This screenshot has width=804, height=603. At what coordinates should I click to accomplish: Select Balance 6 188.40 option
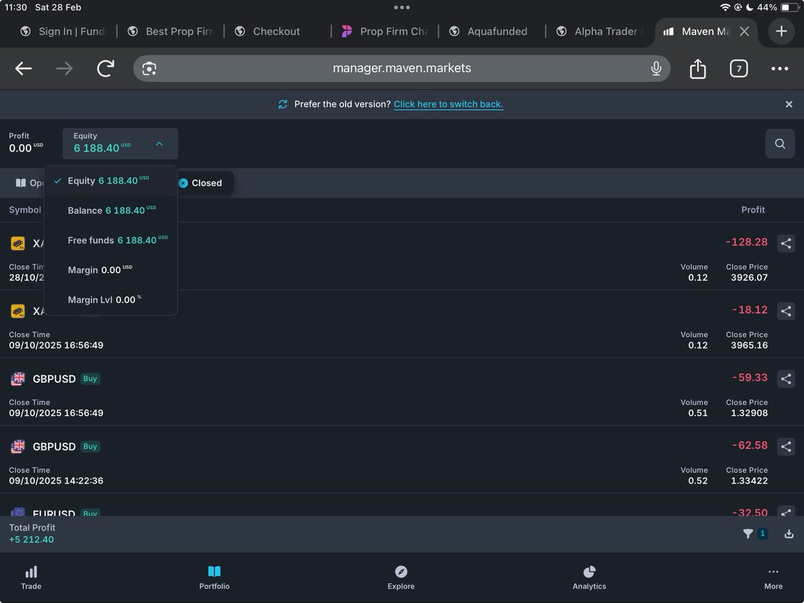coord(111,210)
